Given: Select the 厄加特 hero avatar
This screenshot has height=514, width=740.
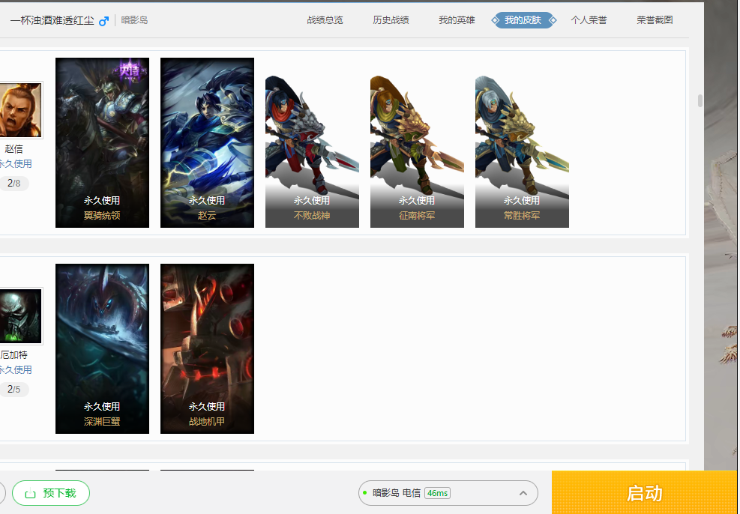Looking at the screenshot, I should click(x=20, y=316).
